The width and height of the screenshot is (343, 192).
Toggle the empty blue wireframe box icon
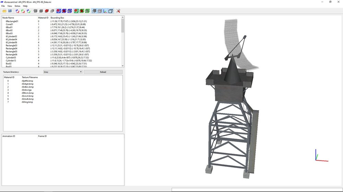point(70,11)
